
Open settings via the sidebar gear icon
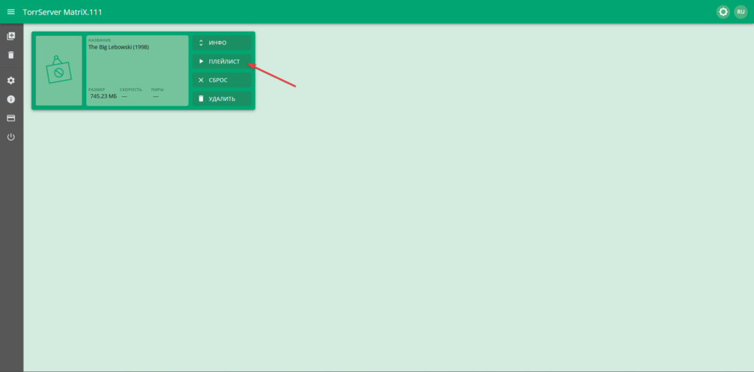click(x=11, y=80)
